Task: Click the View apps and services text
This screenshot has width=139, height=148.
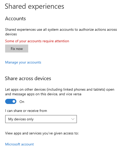Action: [42, 133]
